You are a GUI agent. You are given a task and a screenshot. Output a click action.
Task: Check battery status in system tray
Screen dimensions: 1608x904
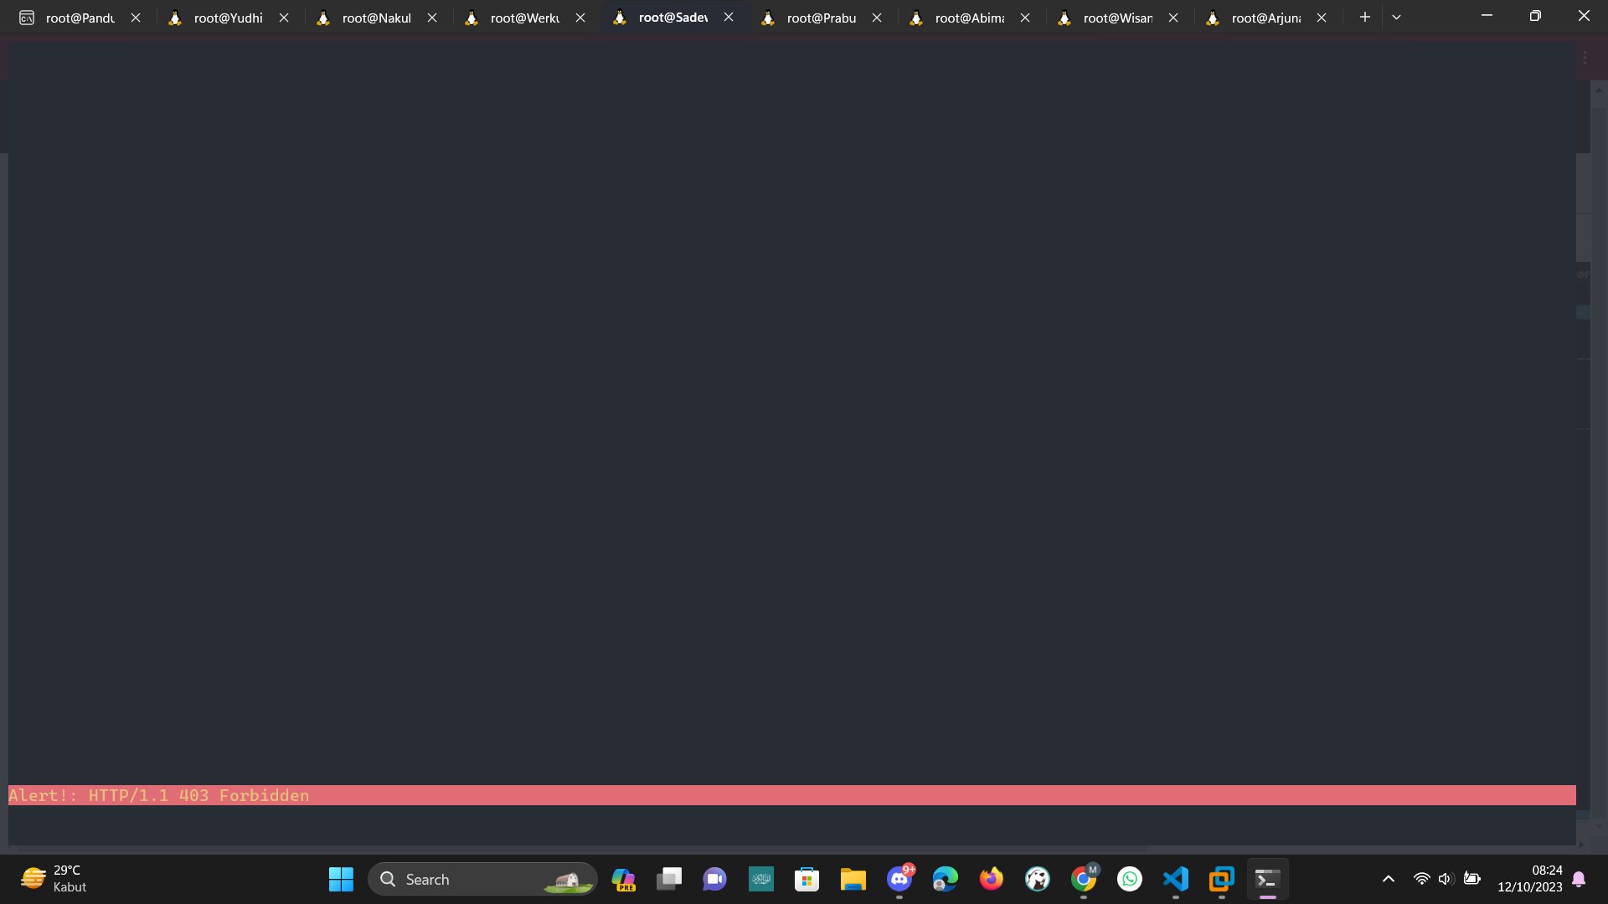1472,879
